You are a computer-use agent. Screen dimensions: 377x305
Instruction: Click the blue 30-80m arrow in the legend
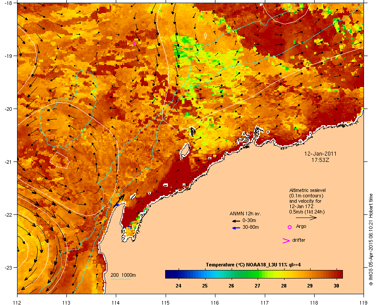pos(236,228)
